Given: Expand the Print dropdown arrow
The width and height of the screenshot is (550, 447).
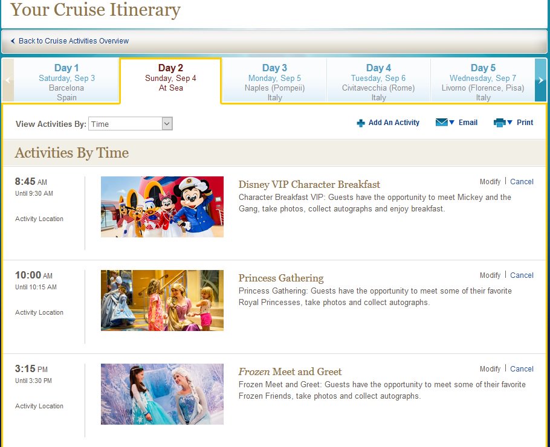Looking at the screenshot, I should pos(510,123).
